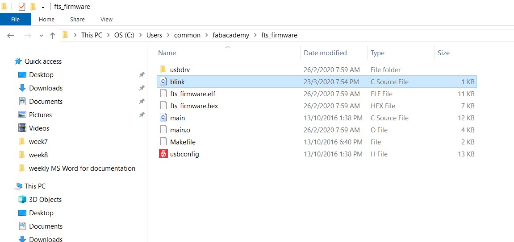Select 3D Objects under This PC
Image resolution: width=514 pixels, height=242 pixels.
point(45,200)
